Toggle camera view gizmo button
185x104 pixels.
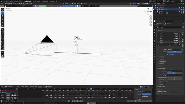pyautogui.click(x=151, y=22)
